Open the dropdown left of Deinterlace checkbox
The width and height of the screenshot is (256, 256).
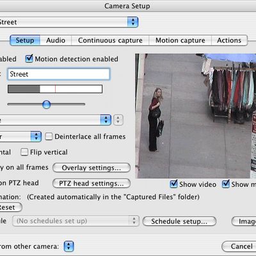click(x=20, y=136)
